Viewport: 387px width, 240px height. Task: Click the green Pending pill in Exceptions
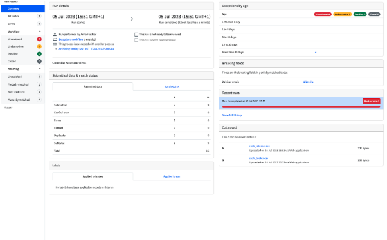(x=360, y=14)
